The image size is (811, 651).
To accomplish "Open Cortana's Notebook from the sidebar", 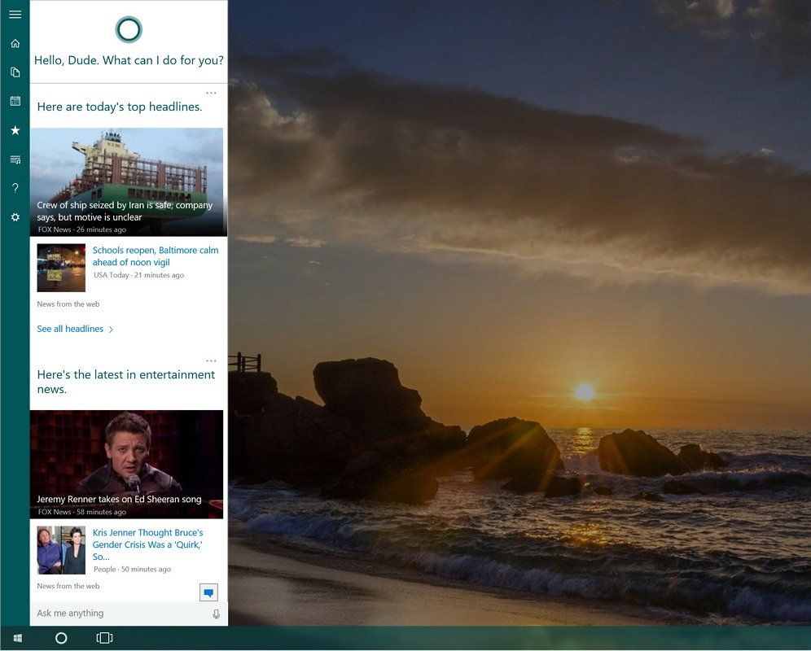I will [15, 72].
